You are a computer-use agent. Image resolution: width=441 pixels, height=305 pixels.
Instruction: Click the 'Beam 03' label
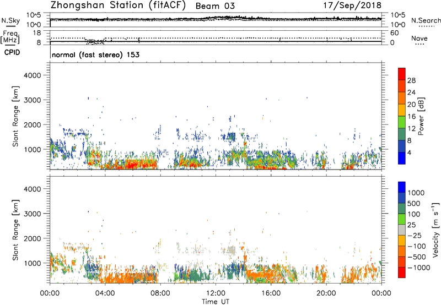tap(215, 6)
